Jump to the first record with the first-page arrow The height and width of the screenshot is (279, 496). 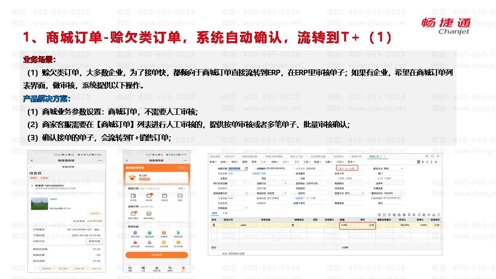click(424, 162)
